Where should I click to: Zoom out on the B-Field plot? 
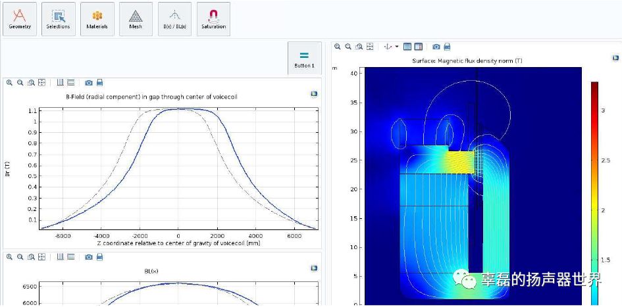tap(20, 83)
